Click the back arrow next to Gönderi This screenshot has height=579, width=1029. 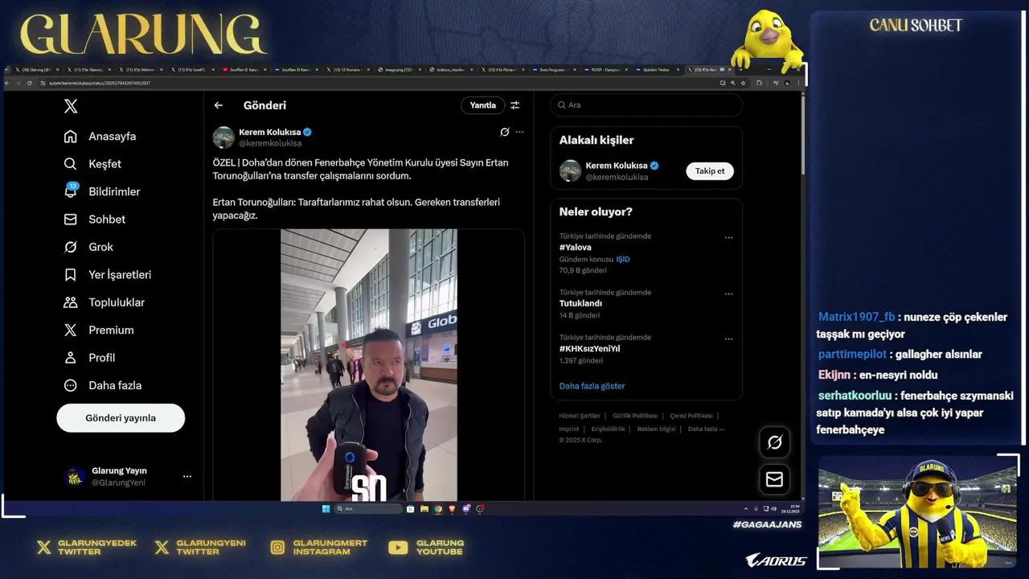tap(219, 105)
